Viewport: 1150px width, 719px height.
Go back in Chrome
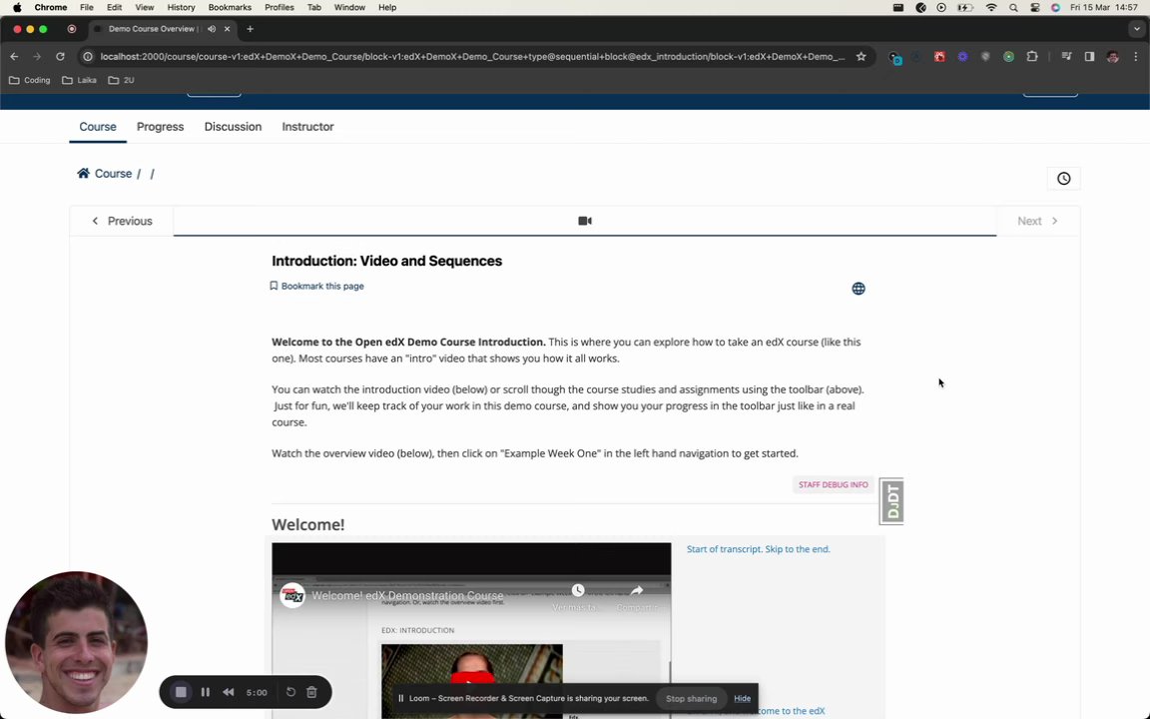(x=15, y=57)
